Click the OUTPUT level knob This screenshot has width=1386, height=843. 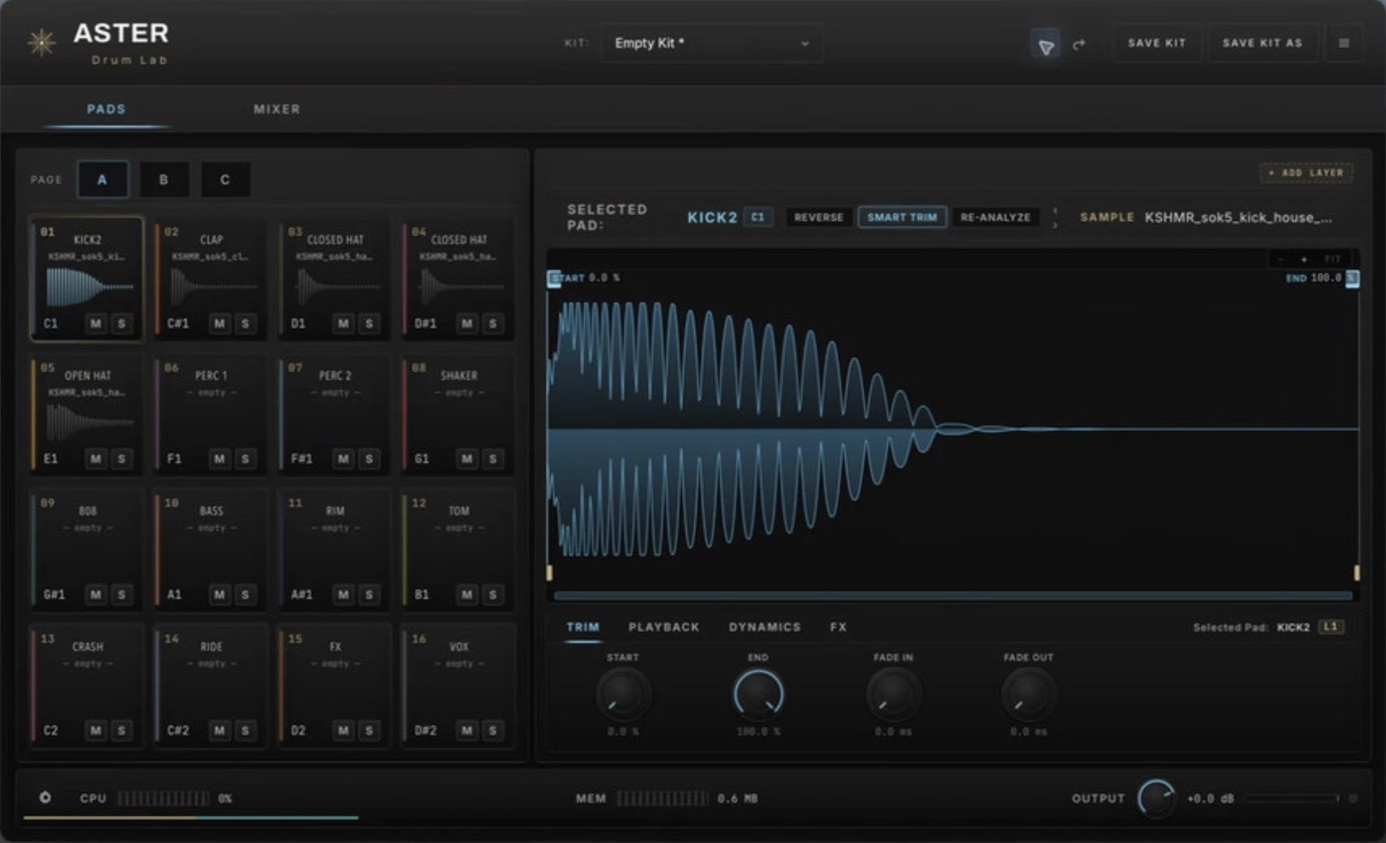point(1156,798)
